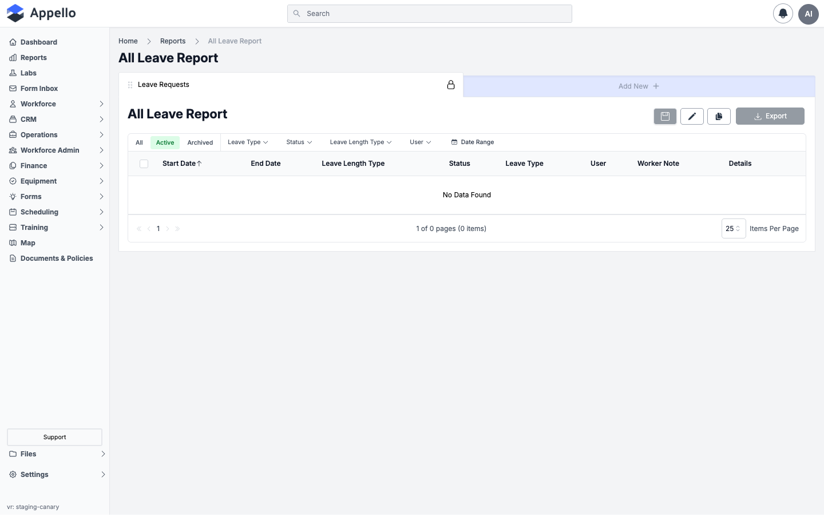
Task: Go to Home via breadcrumb
Action: coord(128,41)
